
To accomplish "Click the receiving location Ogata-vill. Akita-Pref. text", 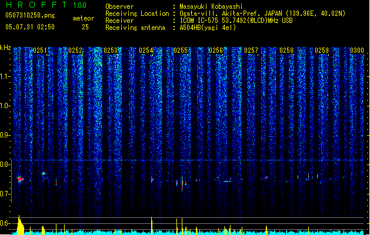I will [x=262, y=14].
